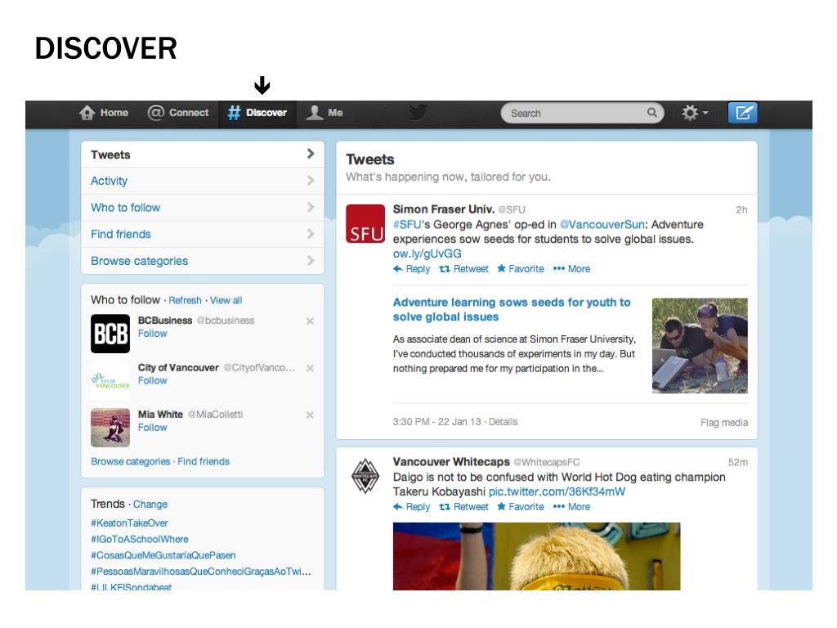Follow City of Vancouver

(153, 381)
